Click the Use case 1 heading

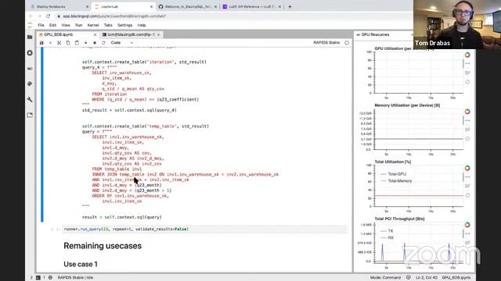pyautogui.click(x=81, y=264)
